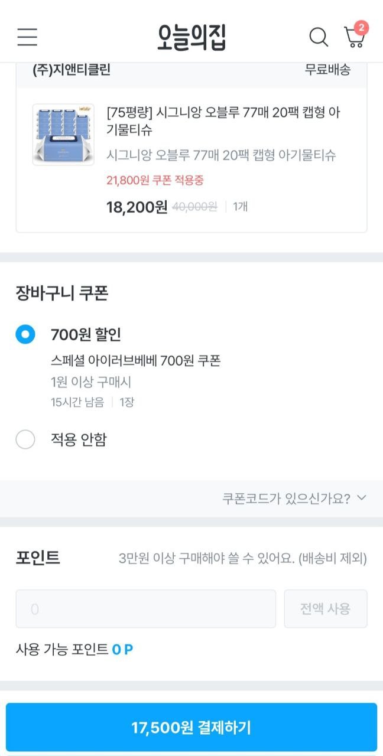
Task: Click the red cart badge showing 2
Action: pos(361,27)
